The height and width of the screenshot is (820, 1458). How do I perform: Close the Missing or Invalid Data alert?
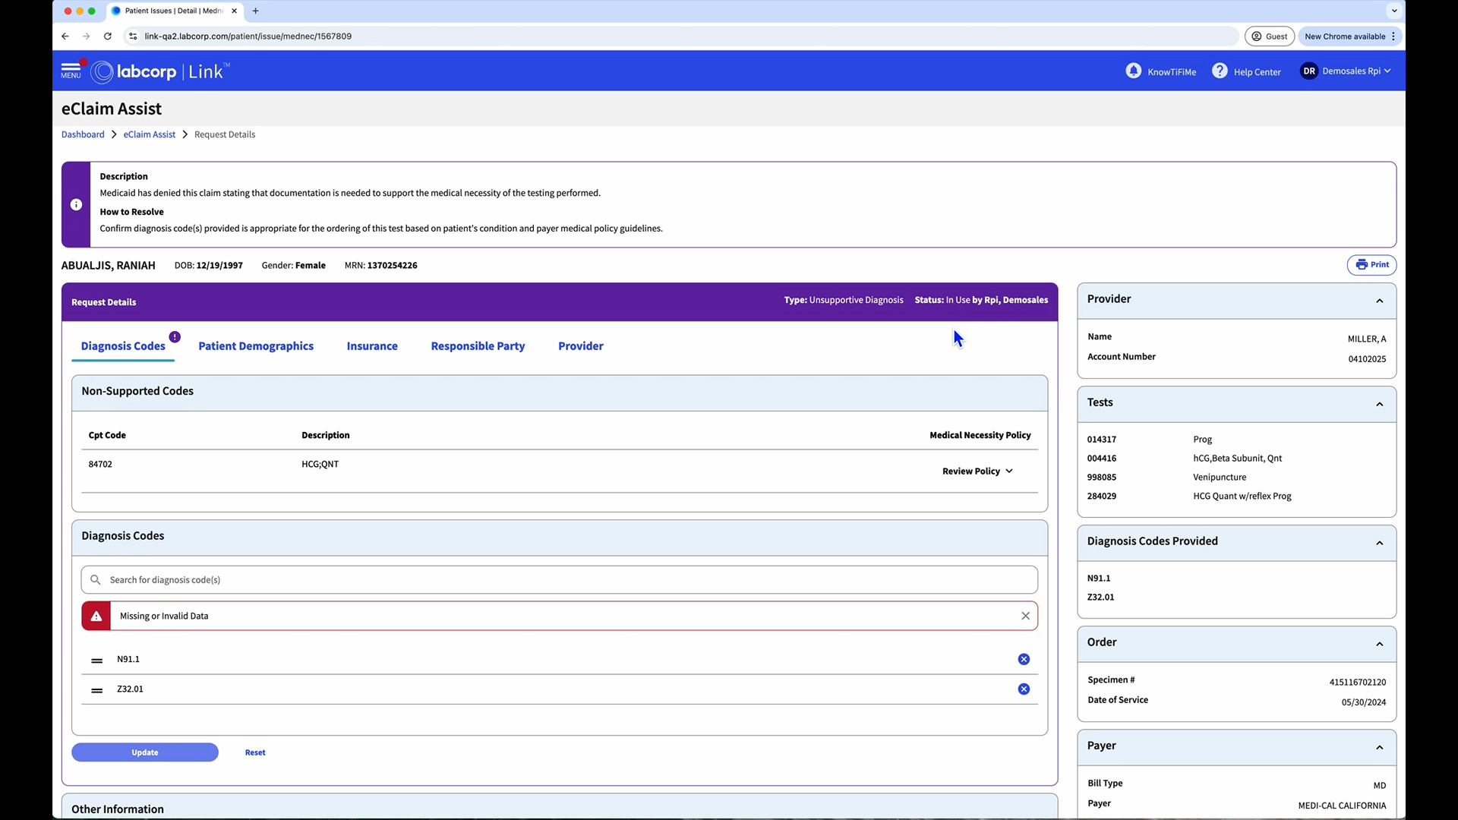click(1025, 615)
